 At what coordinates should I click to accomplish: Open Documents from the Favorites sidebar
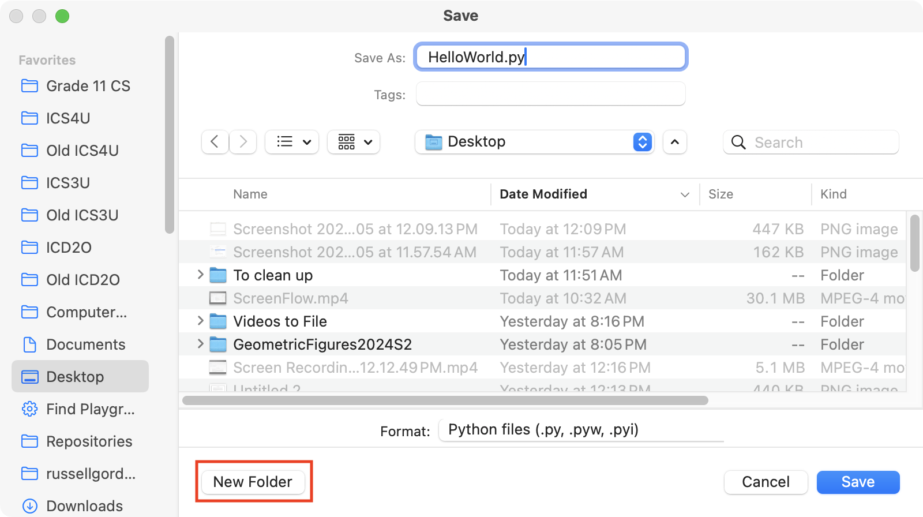click(x=85, y=344)
